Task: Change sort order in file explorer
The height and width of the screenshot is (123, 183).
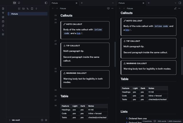Action: (x=28, y=9)
